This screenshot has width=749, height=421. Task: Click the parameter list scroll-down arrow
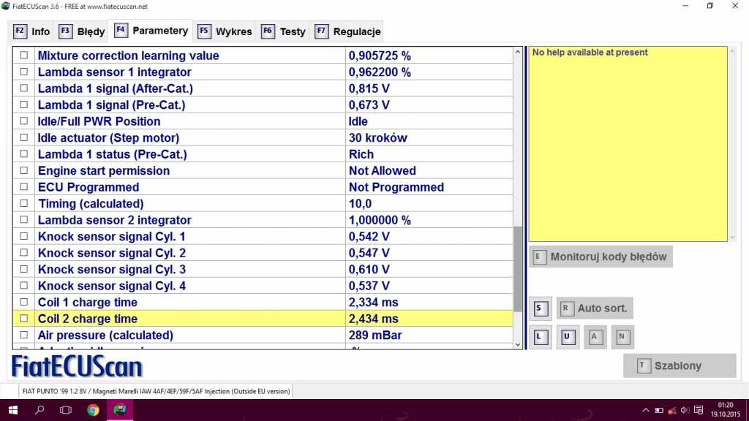point(519,344)
